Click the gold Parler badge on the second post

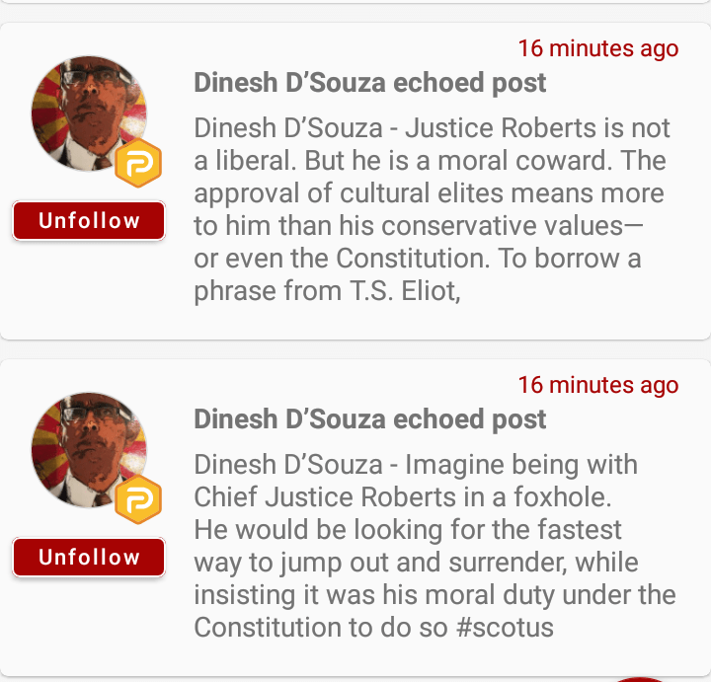click(x=138, y=501)
